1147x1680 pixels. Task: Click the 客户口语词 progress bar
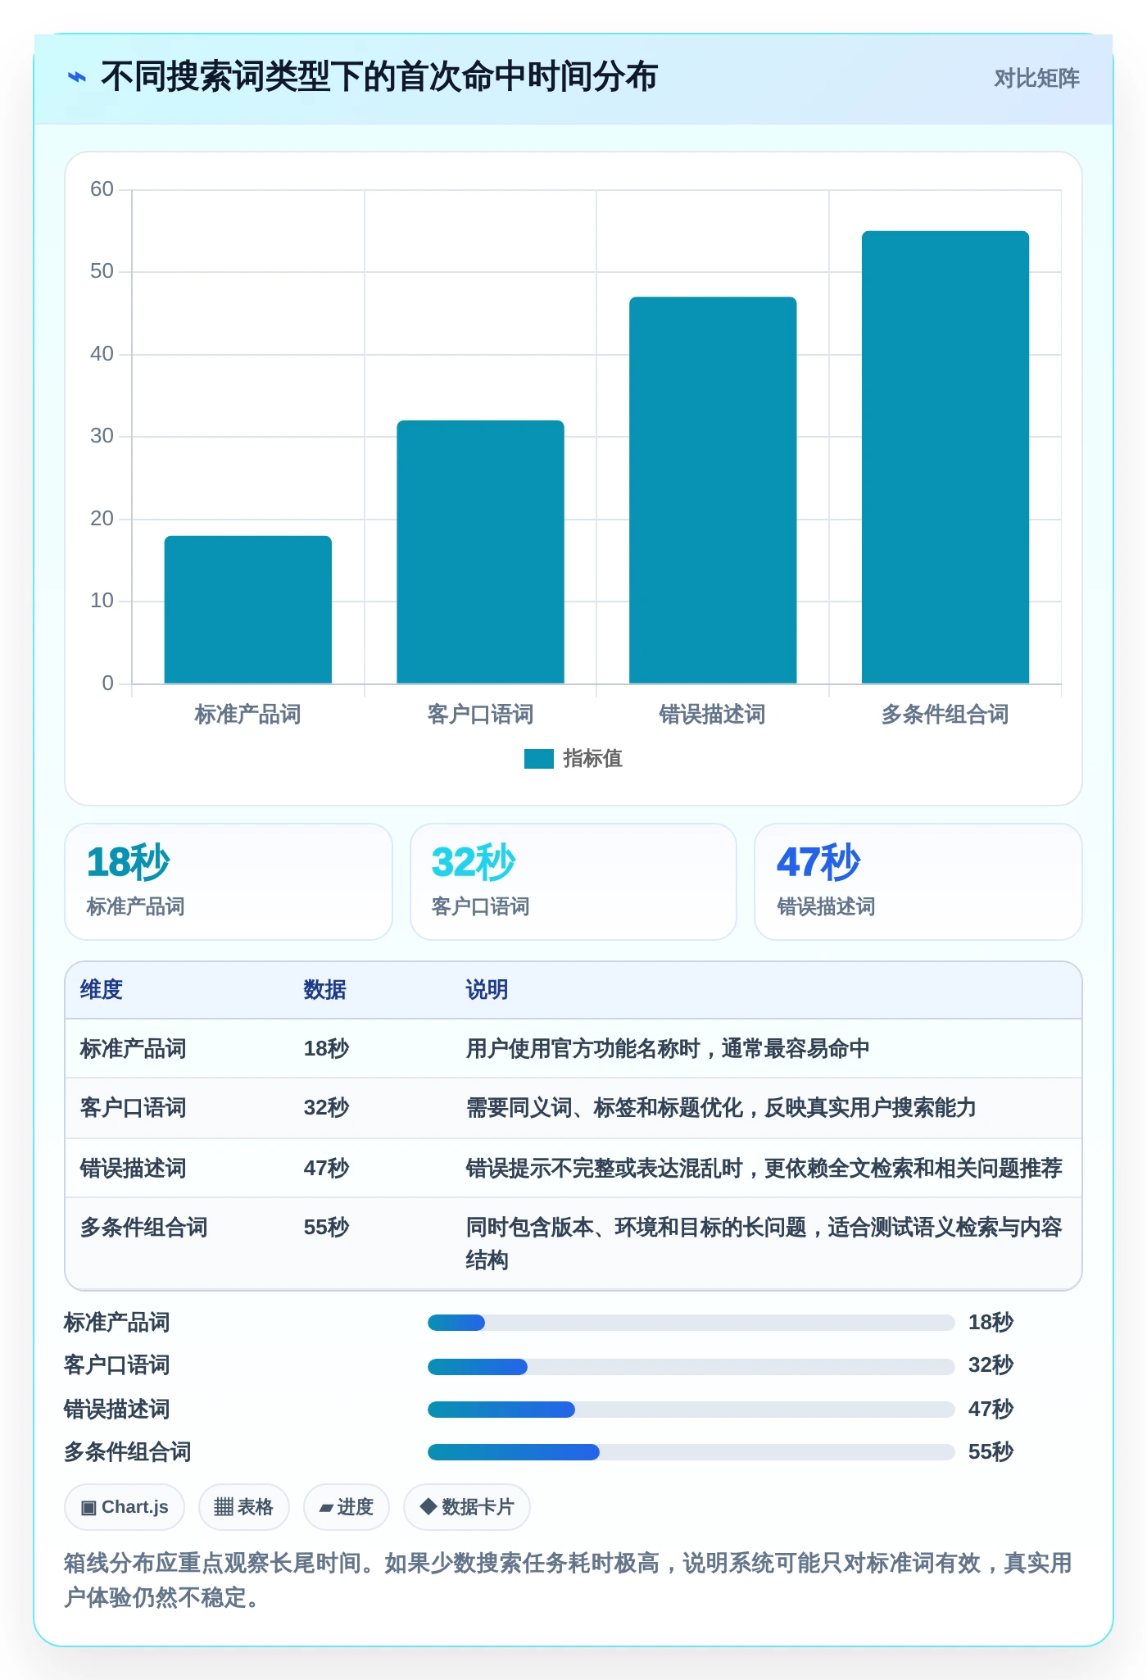pyautogui.click(x=691, y=1366)
